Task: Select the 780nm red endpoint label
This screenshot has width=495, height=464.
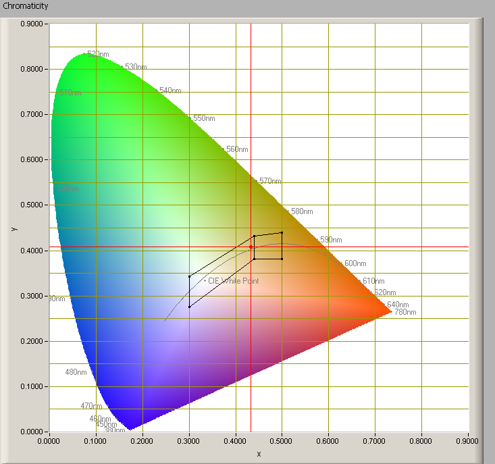Action: (x=405, y=312)
